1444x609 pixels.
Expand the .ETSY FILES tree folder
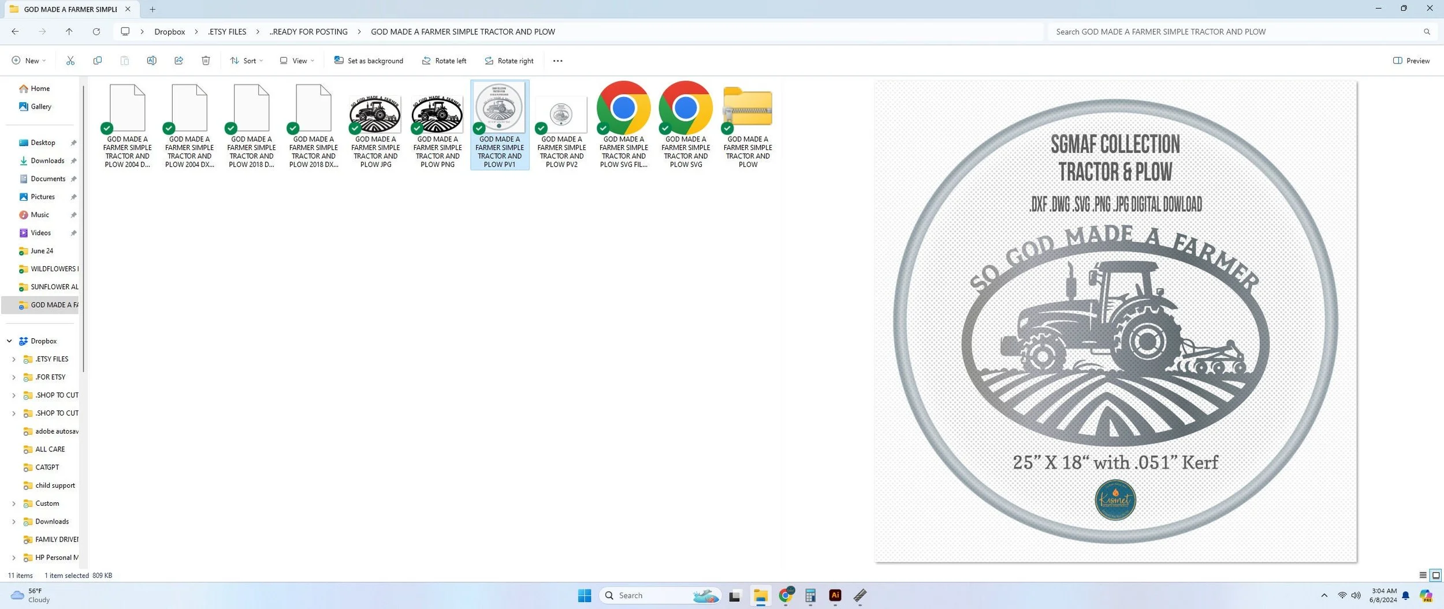click(14, 359)
